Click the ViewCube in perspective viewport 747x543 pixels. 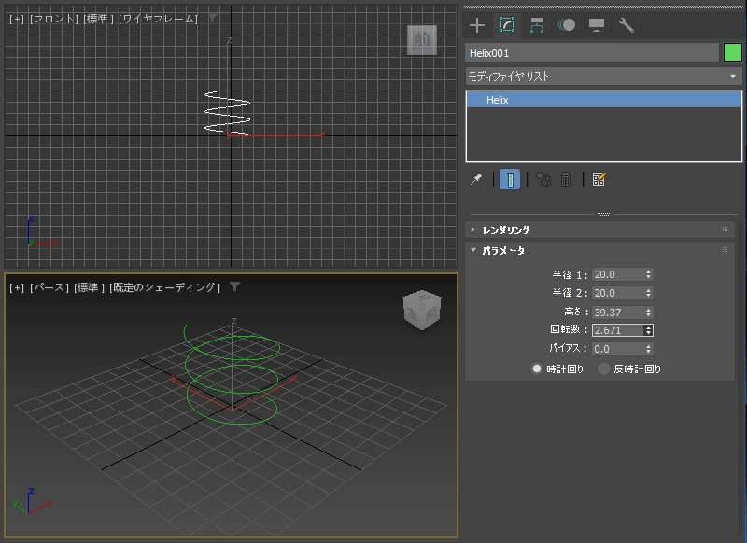422,310
